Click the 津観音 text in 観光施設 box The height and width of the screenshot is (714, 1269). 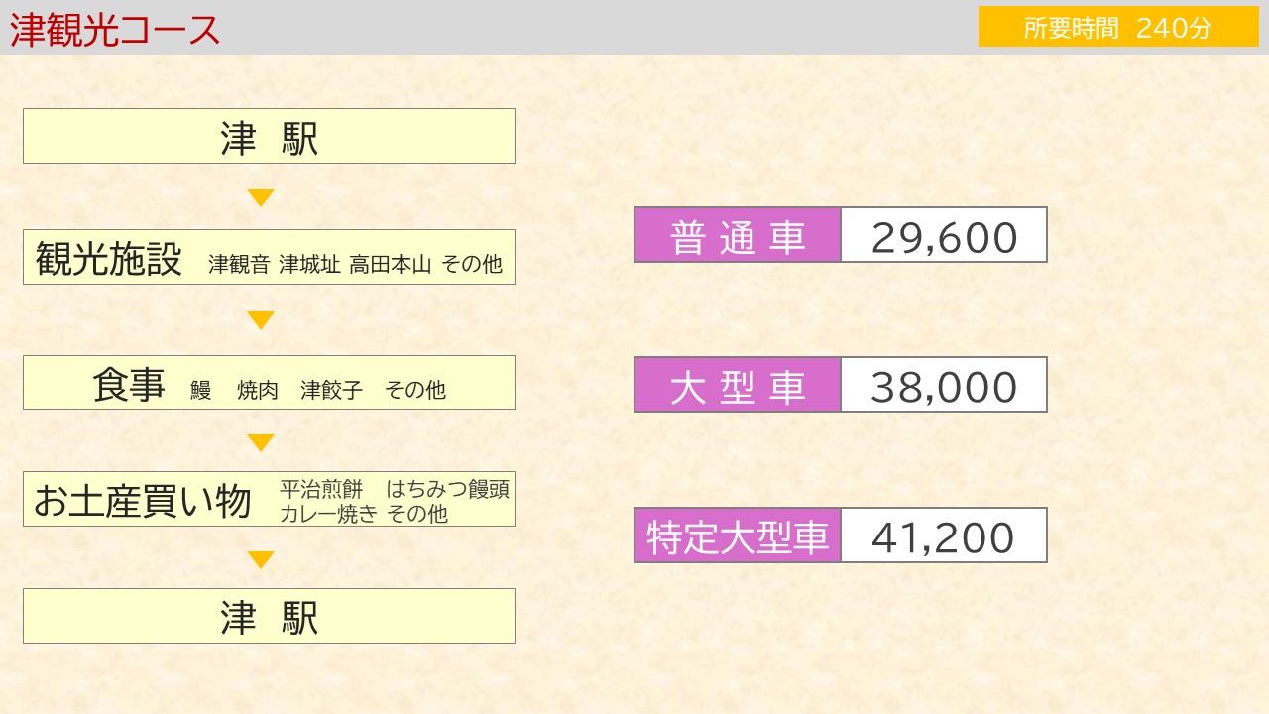point(239,265)
